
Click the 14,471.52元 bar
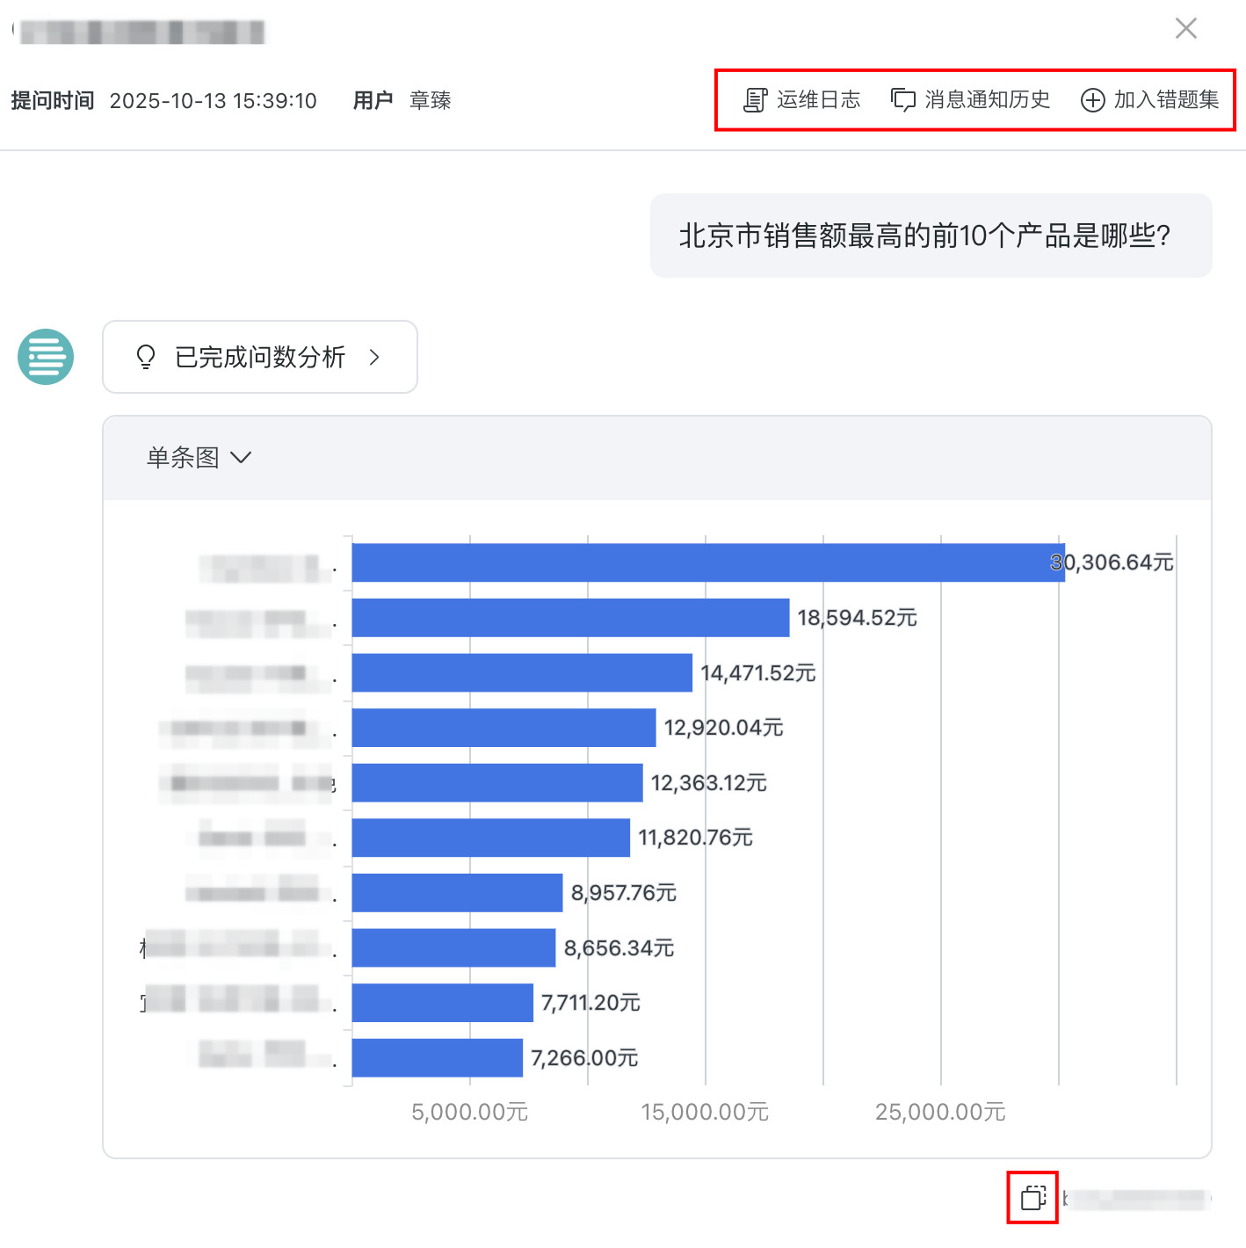[522, 673]
